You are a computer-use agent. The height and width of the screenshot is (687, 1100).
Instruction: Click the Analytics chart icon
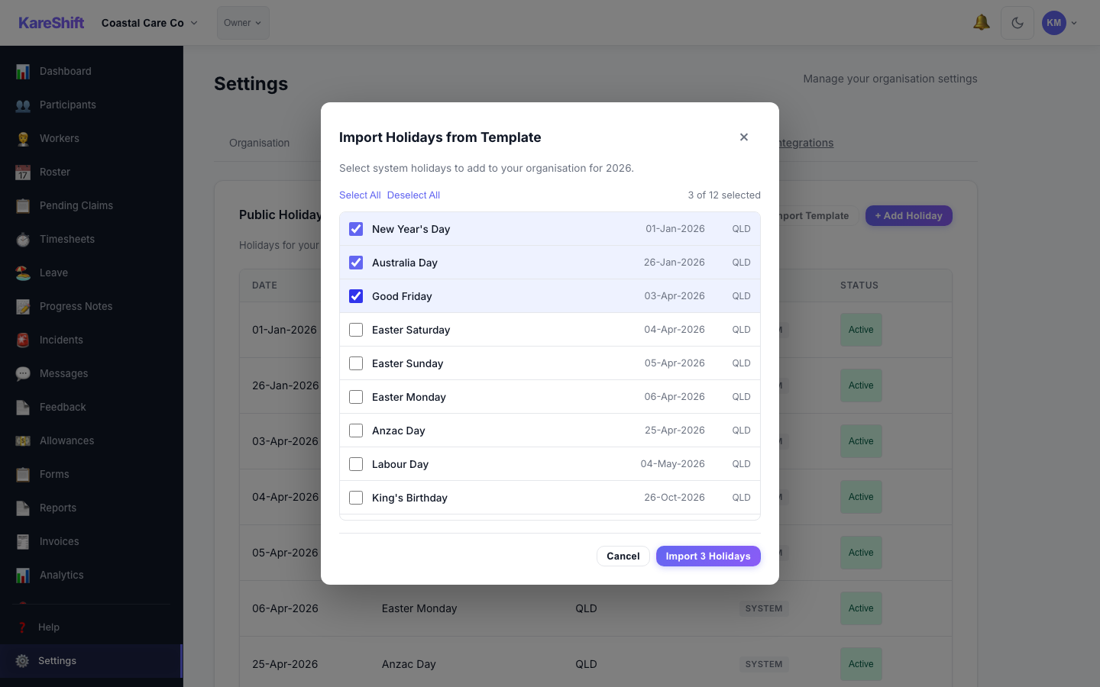[23, 576]
